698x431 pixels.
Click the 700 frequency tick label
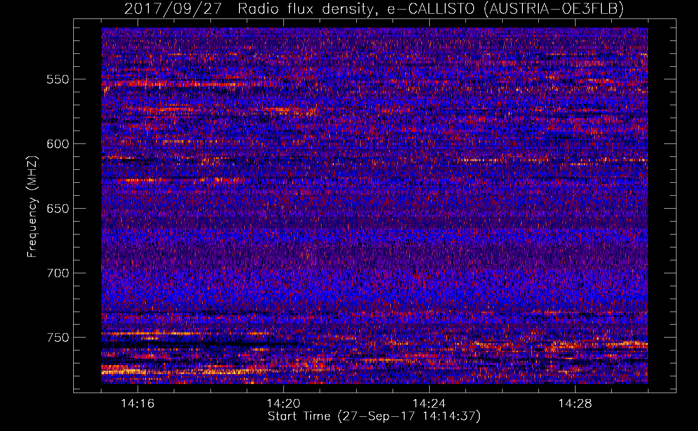pyautogui.click(x=58, y=273)
